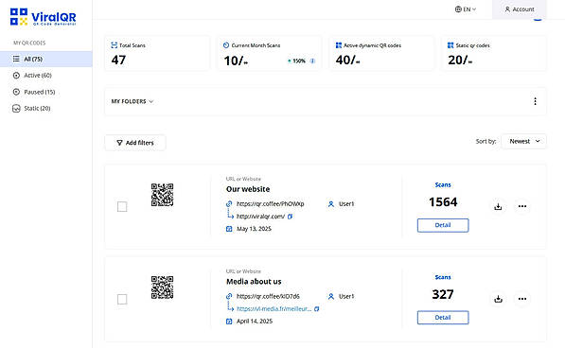
Task: Click the Our website QR code thumbnail
Action: (x=162, y=195)
